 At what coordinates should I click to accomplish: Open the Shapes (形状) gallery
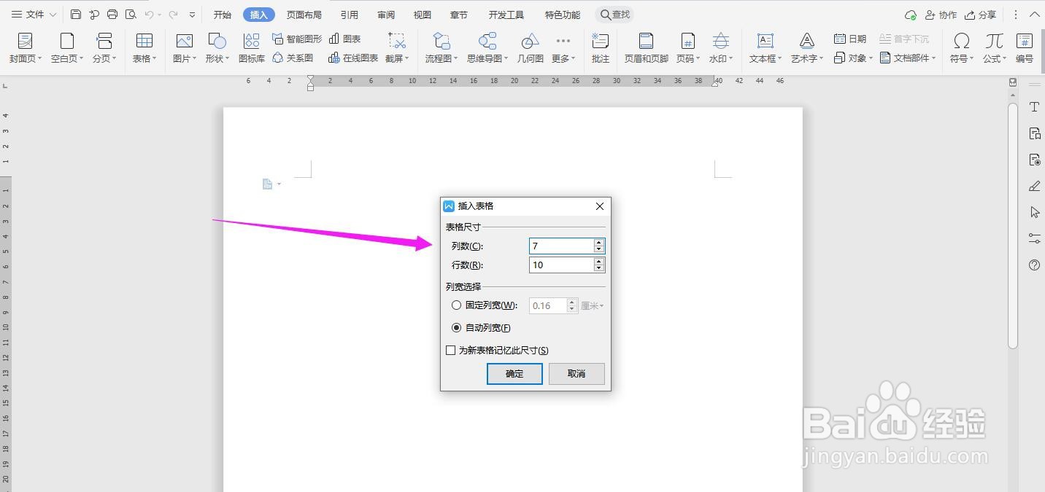point(217,48)
